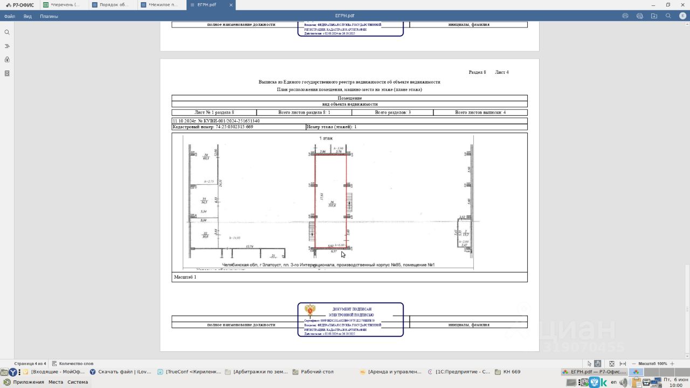Open the Файл menu
Screen dimensions: 690x388
(x=10, y=16)
